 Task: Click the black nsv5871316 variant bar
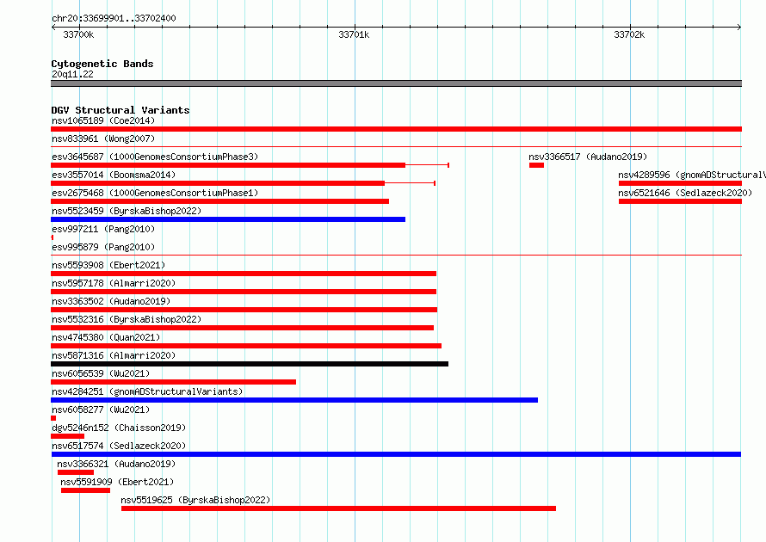click(x=250, y=364)
